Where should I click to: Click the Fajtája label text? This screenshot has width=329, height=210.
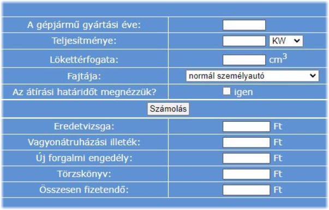click(x=84, y=76)
